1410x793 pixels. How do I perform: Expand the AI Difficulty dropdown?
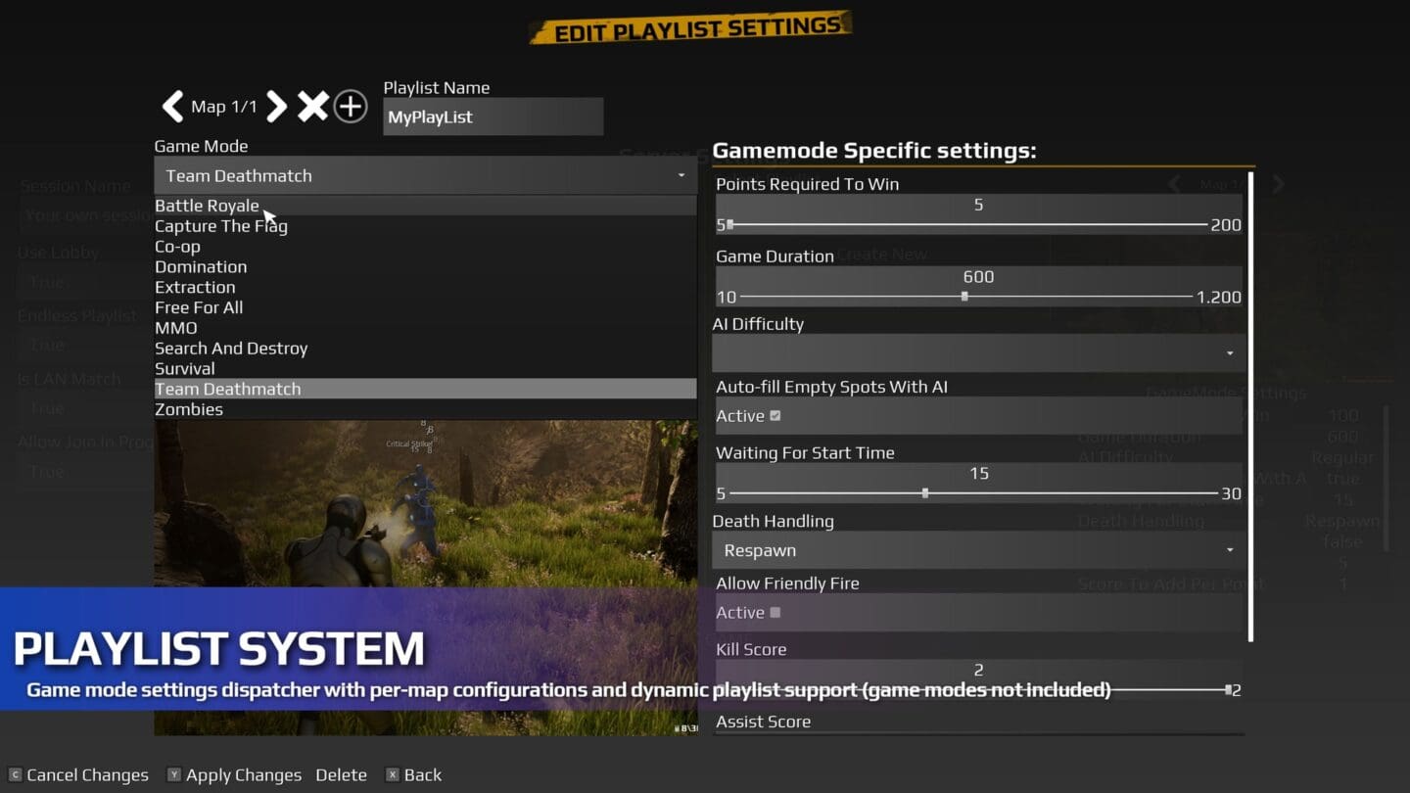click(979, 352)
